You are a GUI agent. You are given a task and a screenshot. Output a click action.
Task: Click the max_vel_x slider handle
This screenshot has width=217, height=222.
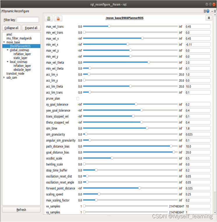142,38
